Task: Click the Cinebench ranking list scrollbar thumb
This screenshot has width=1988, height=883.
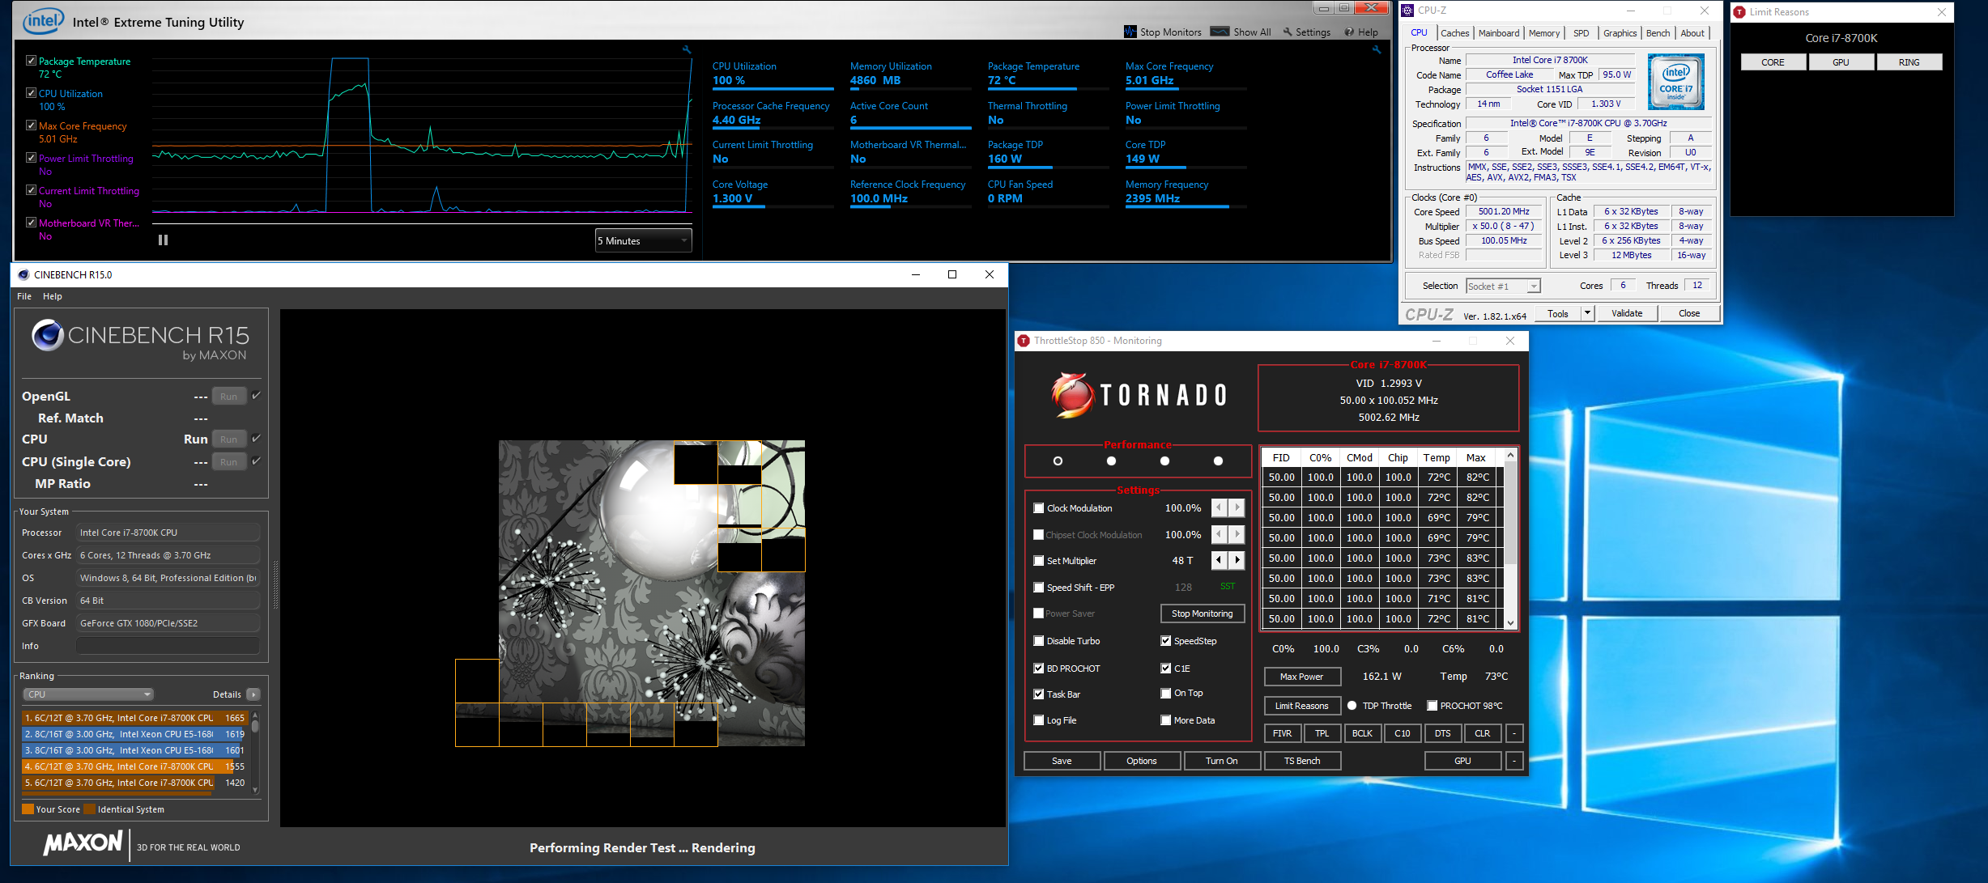Action: coord(255,726)
